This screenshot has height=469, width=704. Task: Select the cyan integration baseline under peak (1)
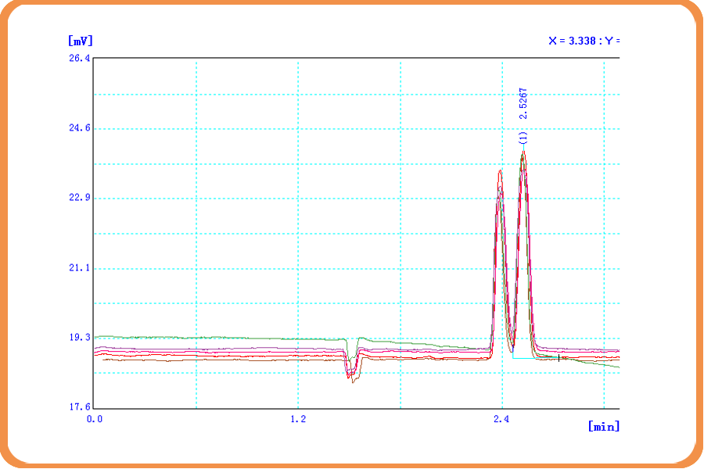tap(536, 359)
